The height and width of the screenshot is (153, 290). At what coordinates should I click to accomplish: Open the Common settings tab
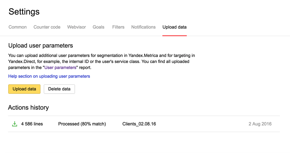(18, 27)
